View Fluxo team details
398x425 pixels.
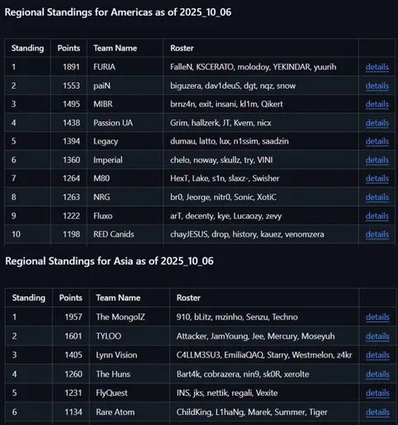pos(377,216)
